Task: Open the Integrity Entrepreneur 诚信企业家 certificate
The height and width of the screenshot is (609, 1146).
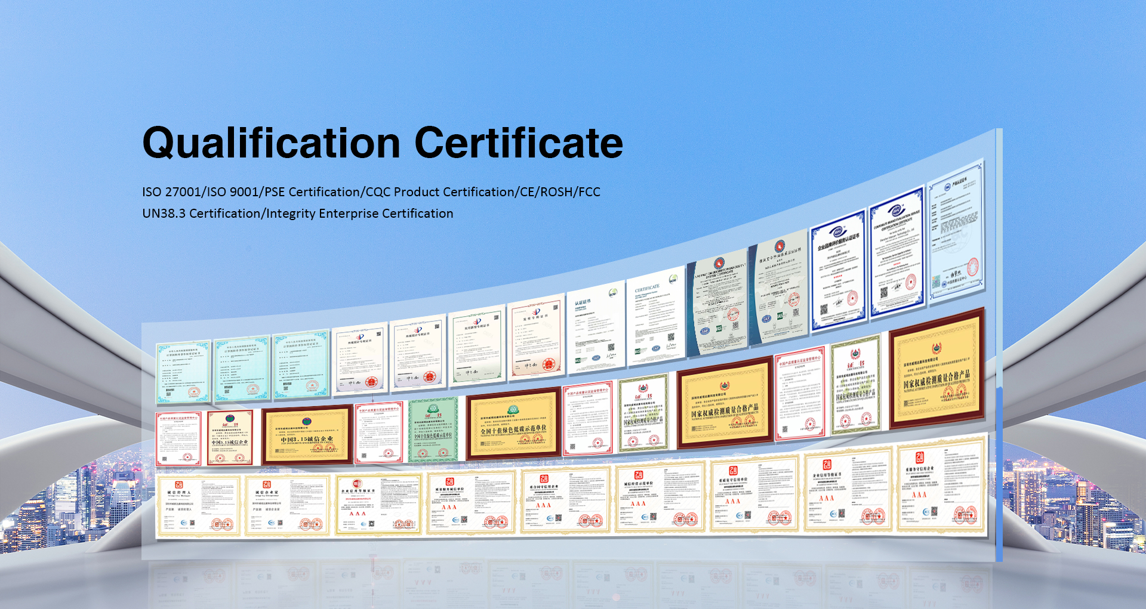Action: point(287,505)
